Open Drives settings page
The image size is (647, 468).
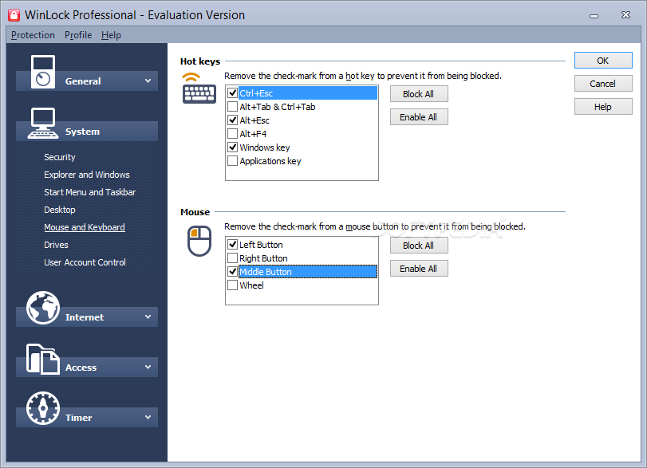tap(56, 245)
